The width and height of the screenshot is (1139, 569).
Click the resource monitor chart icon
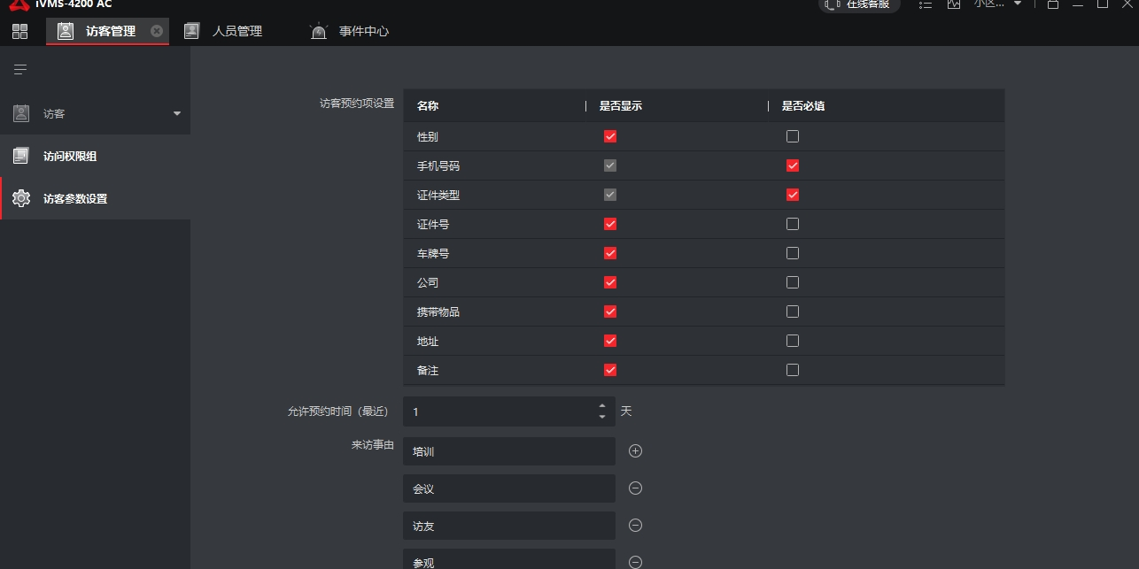[x=953, y=4]
